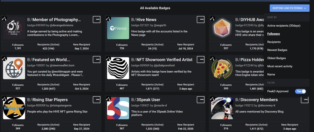Click the NFT Showroom wavy sphere image
This screenshot has width=314, height=132.
click(x=118, y=68)
